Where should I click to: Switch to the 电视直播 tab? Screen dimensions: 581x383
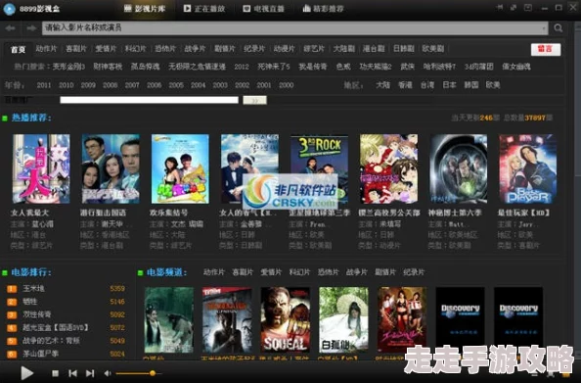(263, 9)
